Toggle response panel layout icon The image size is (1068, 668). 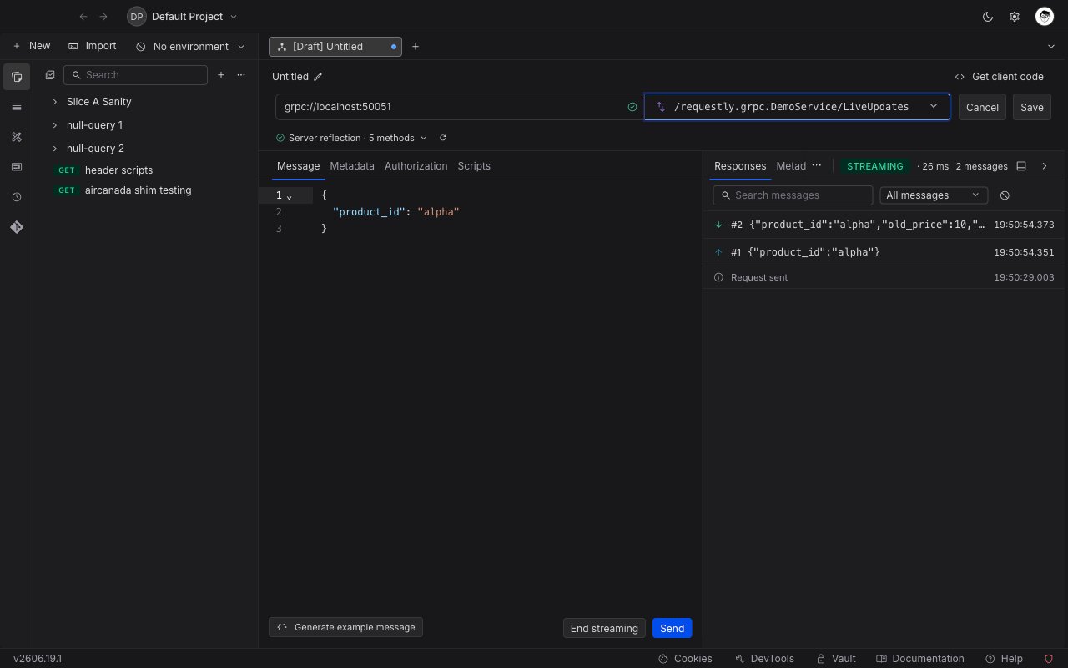(1021, 166)
